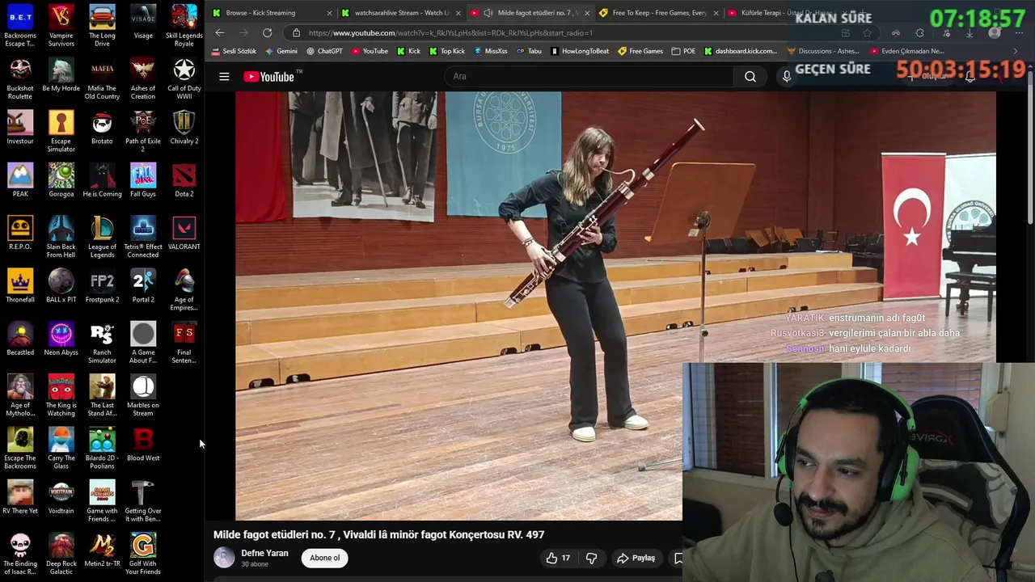The image size is (1035, 582).
Task: Open the YouTube hamburger guide menu
Action: point(224,77)
